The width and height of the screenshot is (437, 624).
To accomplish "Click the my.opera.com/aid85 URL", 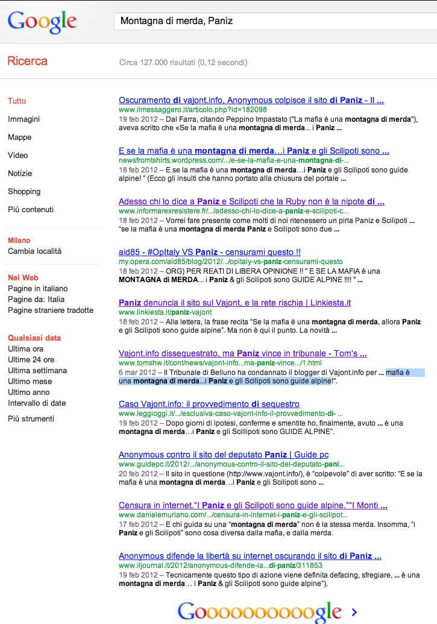I will point(231,262).
